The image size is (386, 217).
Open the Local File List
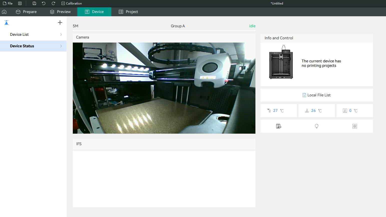316,95
